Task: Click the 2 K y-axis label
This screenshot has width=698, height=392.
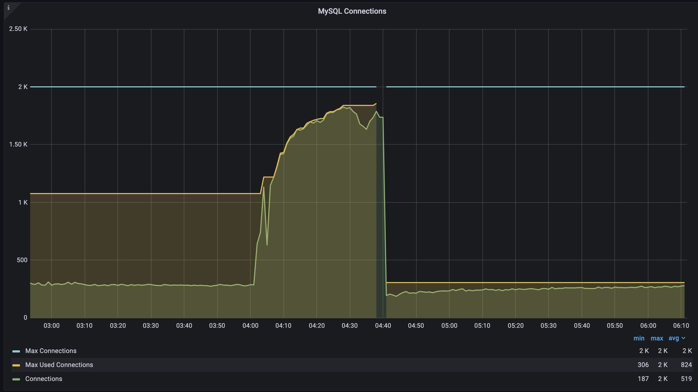Action: (x=23, y=87)
